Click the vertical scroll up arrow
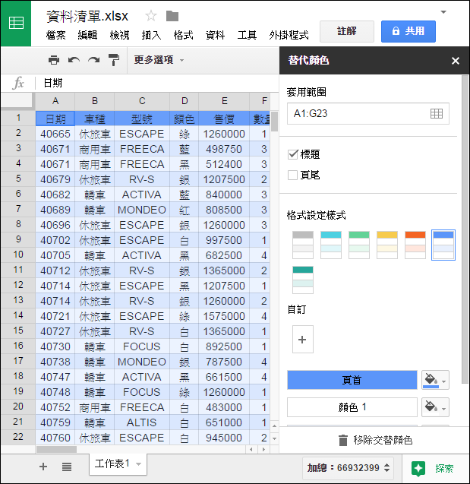This screenshot has width=470, height=484. pyautogui.click(x=274, y=426)
